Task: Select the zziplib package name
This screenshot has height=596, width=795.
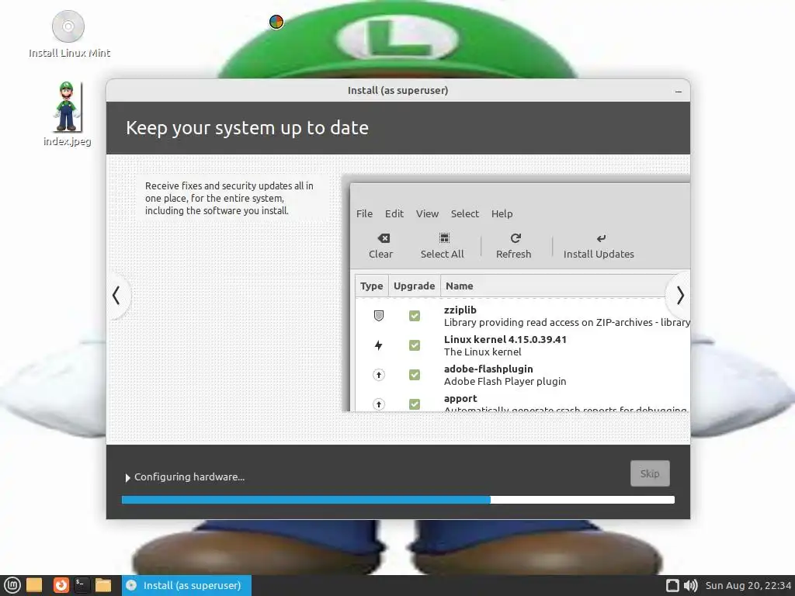Action: [460, 310]
